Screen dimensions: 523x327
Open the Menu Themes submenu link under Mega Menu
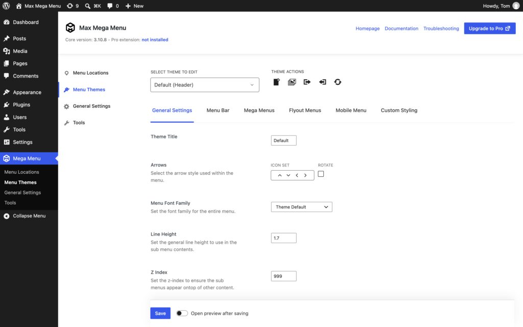[x=20, y=182]
